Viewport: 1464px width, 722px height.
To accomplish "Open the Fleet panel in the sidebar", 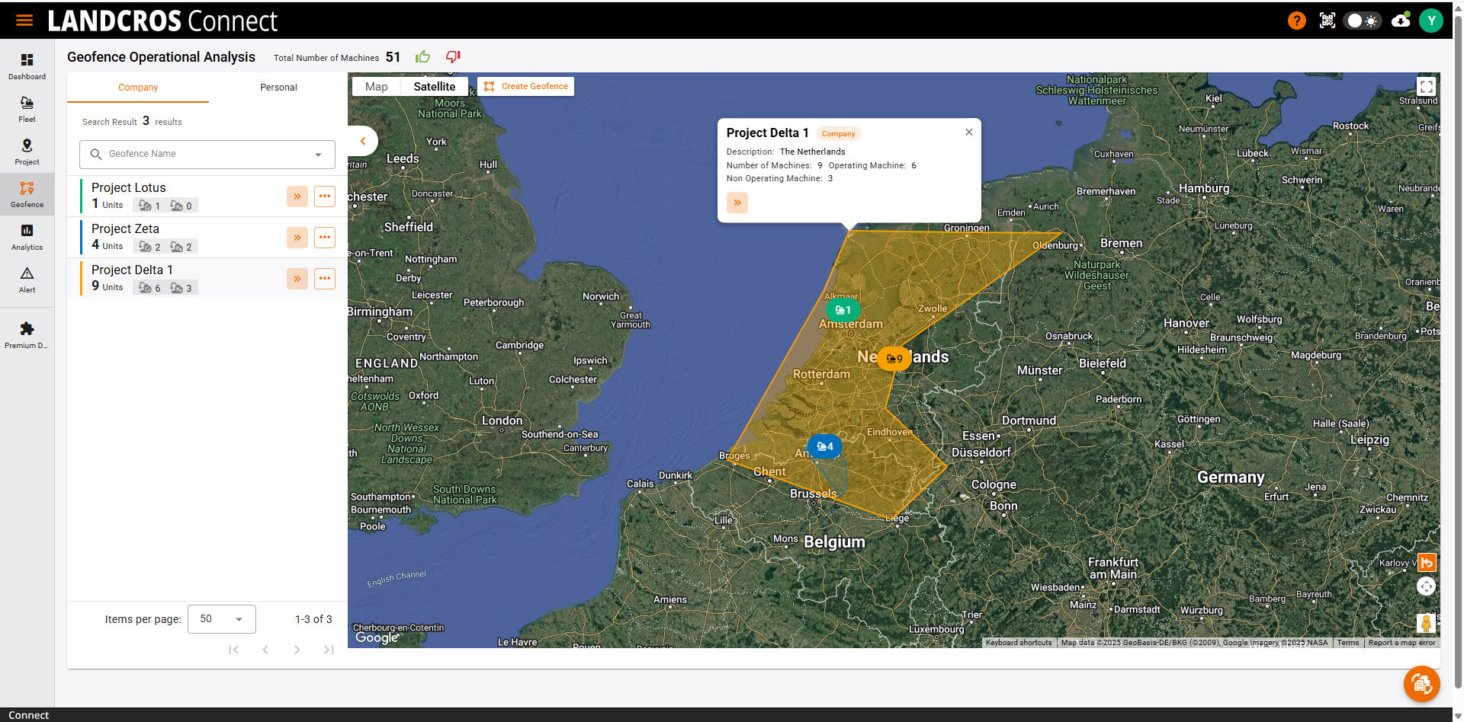I will pyautogui.click(x=27, y=108).
